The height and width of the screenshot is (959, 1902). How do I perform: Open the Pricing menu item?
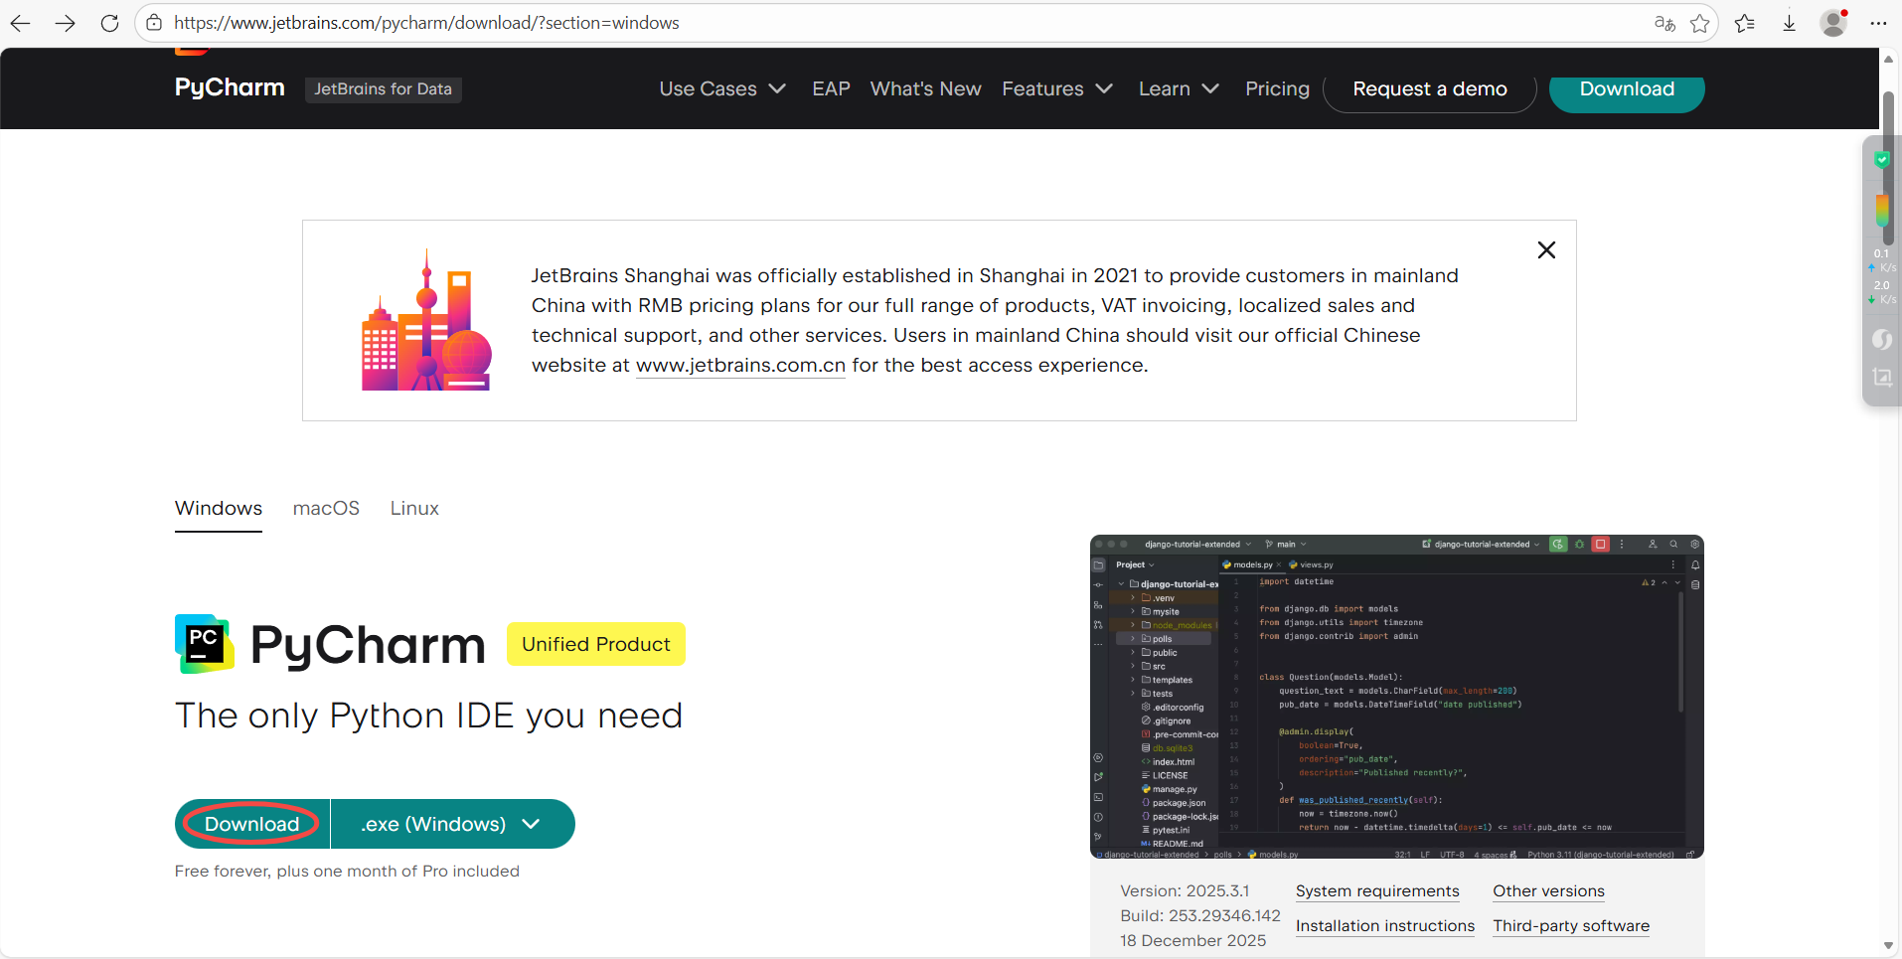[1276, 88]
